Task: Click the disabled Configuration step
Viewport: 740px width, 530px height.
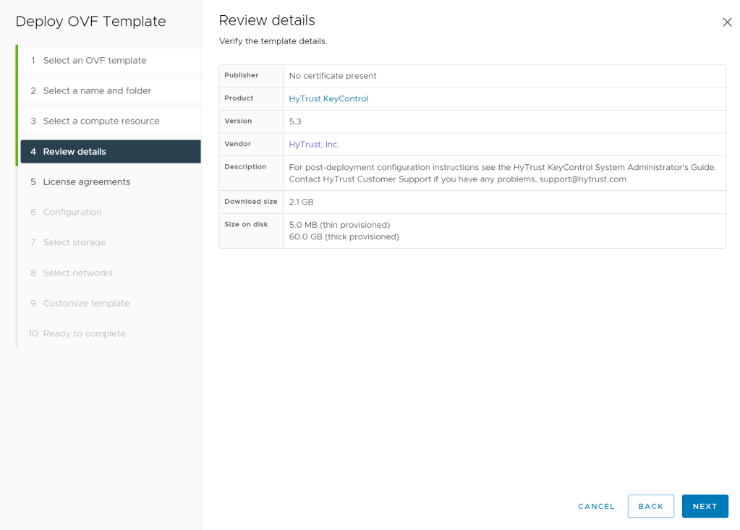Action: [72, 213]
